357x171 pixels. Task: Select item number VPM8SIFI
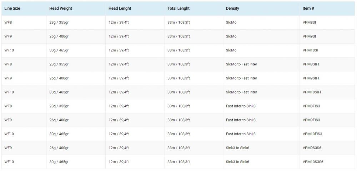point(311,64)
